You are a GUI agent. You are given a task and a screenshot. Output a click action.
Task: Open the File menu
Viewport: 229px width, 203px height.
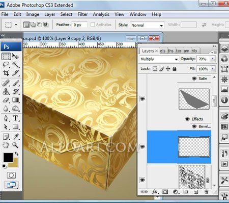pos(5,14)
